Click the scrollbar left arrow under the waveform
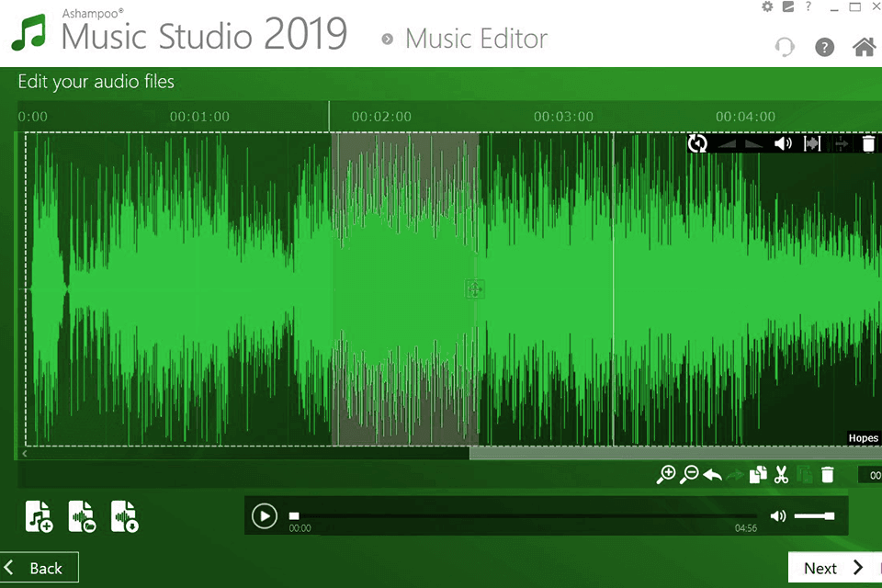 (25, 454)
